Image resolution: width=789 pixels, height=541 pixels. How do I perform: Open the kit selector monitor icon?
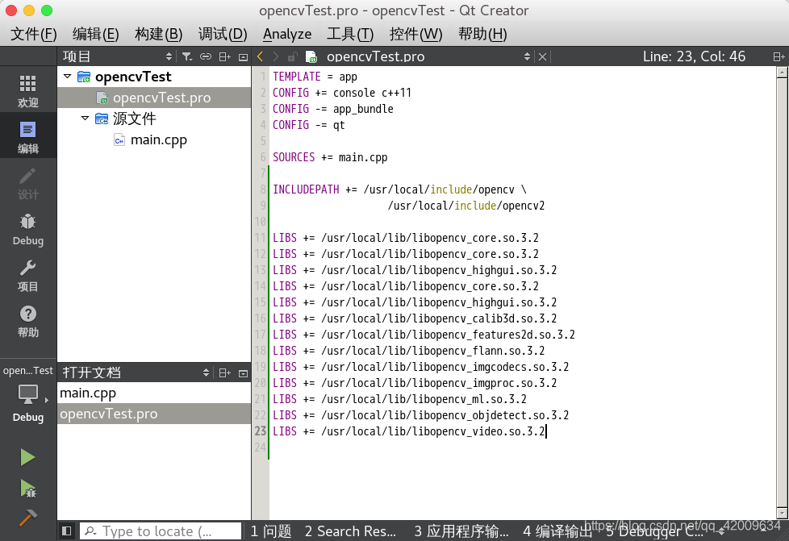[x=27, y=395]
